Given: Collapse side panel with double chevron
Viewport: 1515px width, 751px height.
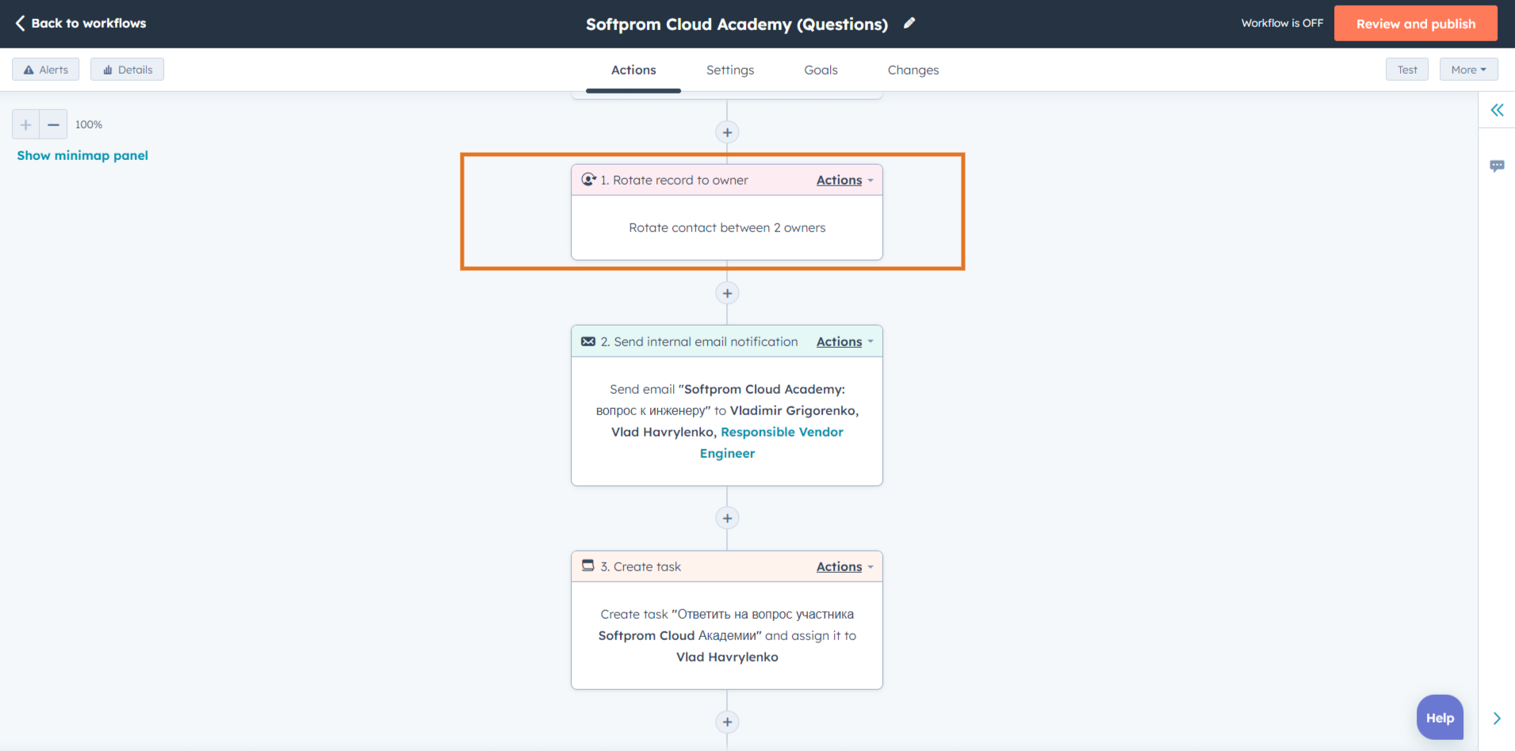Looking at the screenshot, I should point(1497,110).
